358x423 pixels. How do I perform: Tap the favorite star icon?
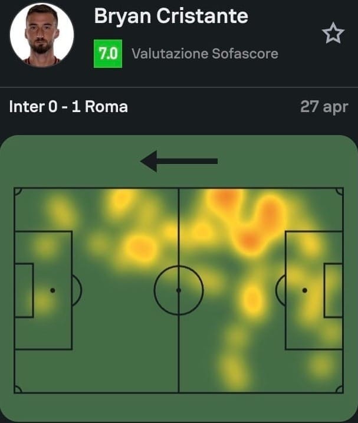pyautogui.click(x=333, y=33)
